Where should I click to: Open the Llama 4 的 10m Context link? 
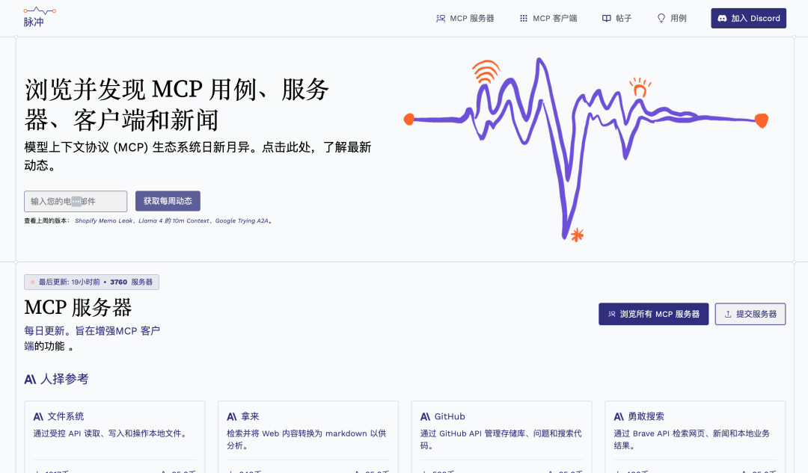[174, 221]
